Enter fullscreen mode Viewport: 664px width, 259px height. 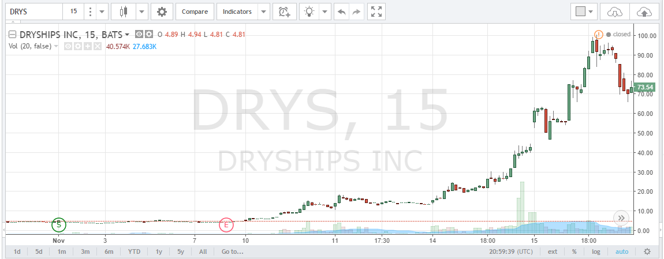pos(376,12)
